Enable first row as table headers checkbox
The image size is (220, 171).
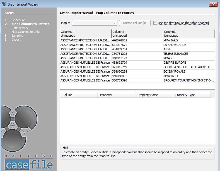pyautogui.click(x=155, y=23)
